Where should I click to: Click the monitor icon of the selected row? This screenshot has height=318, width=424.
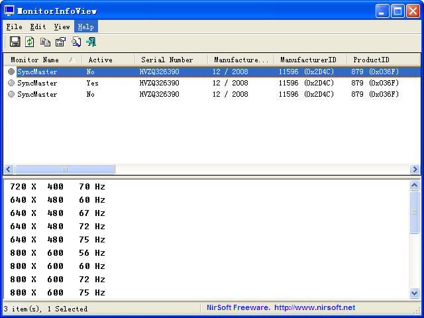pyautogui.click(x=11, y=72)
